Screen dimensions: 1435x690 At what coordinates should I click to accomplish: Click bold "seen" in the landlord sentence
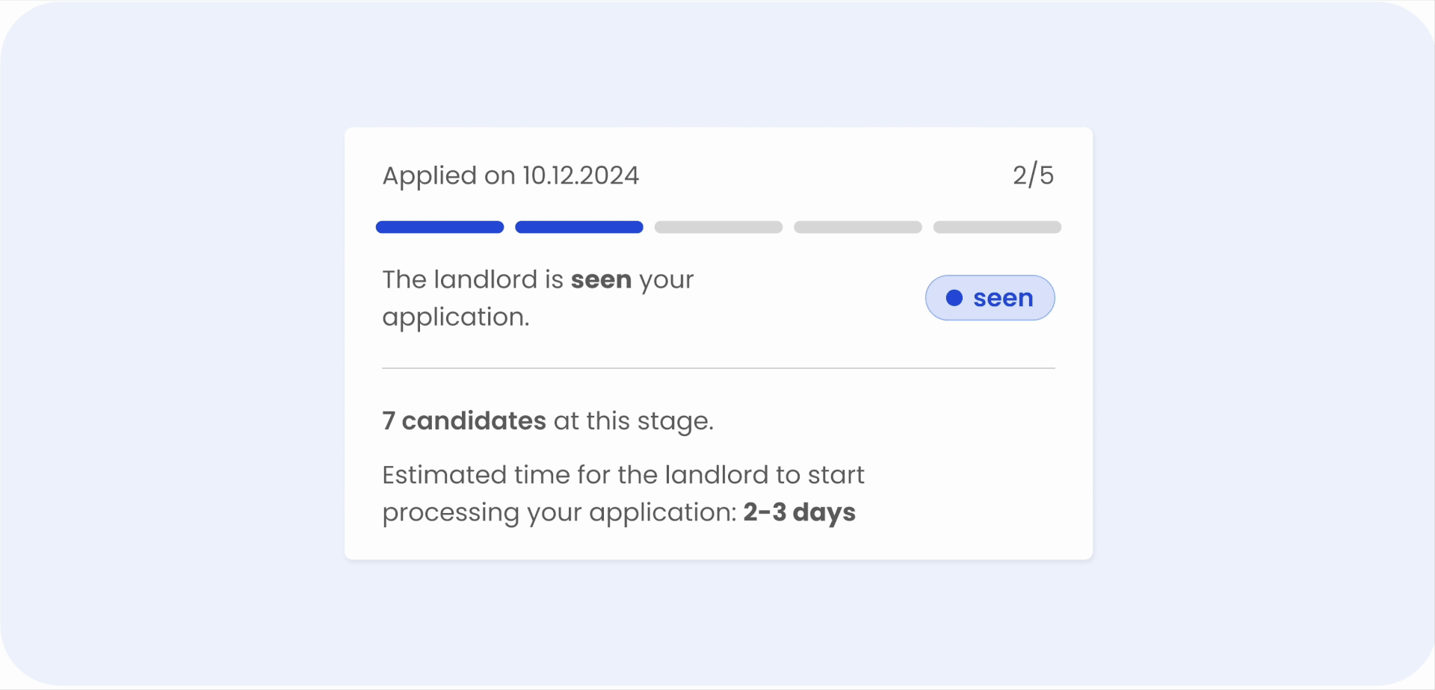tap(601, 280)
